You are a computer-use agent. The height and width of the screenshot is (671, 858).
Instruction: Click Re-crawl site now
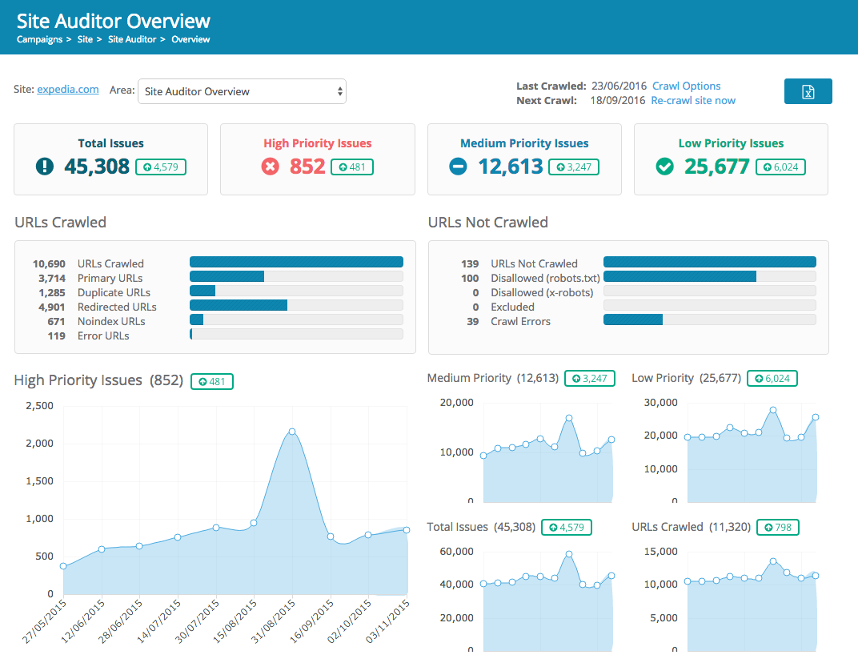[693, 100]
